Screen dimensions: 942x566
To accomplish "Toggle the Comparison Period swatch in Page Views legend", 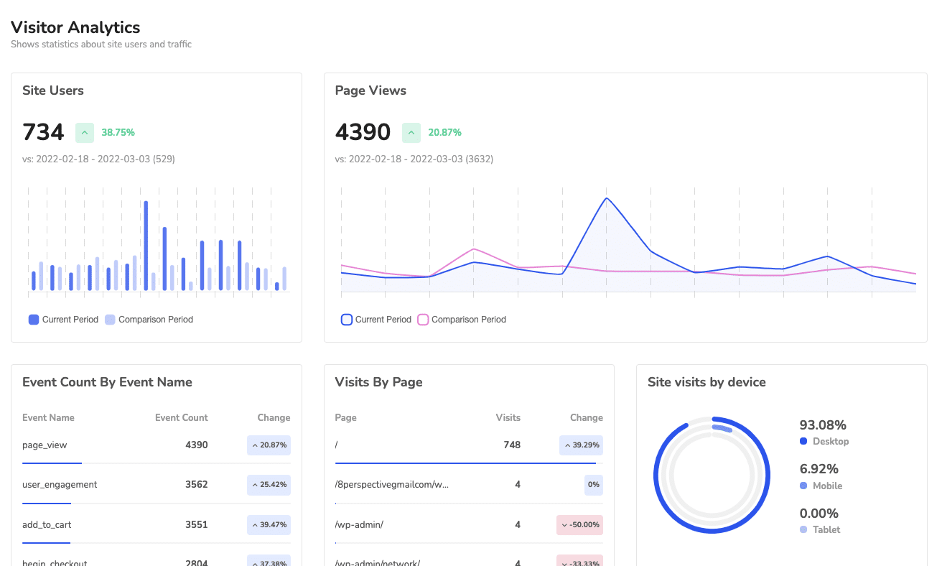I will click(423, 320).
